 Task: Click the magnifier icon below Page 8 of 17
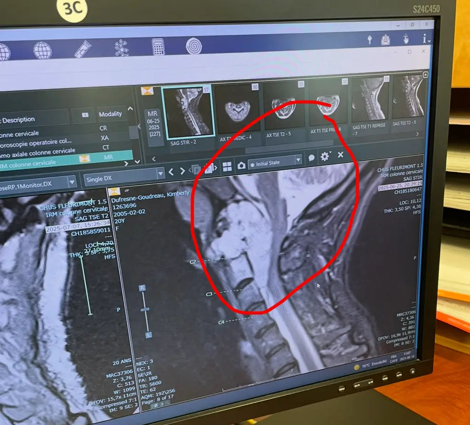click(x=167, y=404)
